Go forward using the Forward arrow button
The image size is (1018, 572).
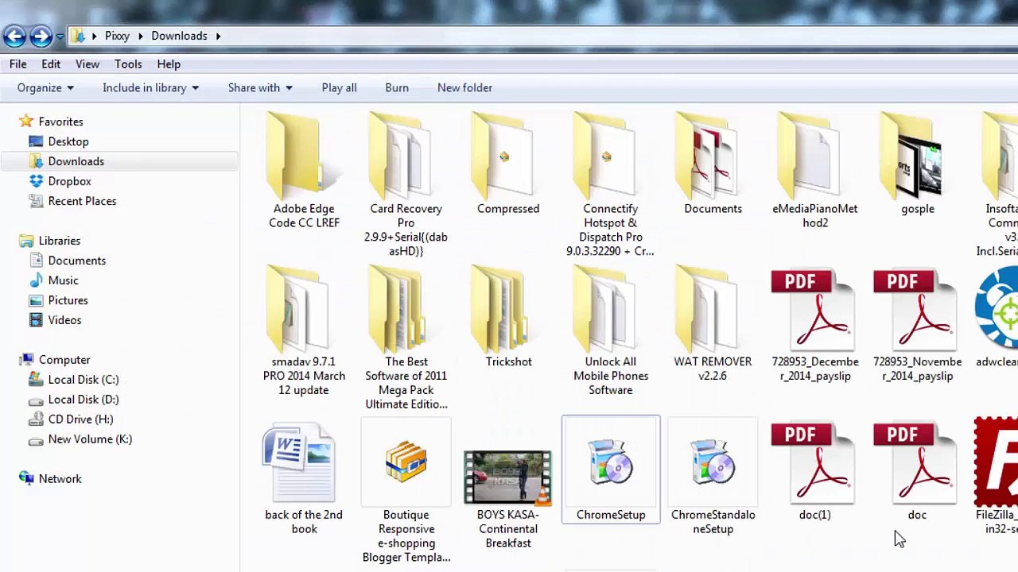[41, 36]
